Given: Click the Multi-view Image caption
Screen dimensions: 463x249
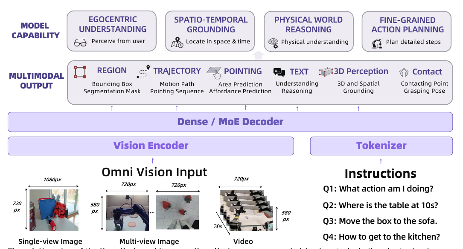Looking at the screenshot, I should (149, 241).
